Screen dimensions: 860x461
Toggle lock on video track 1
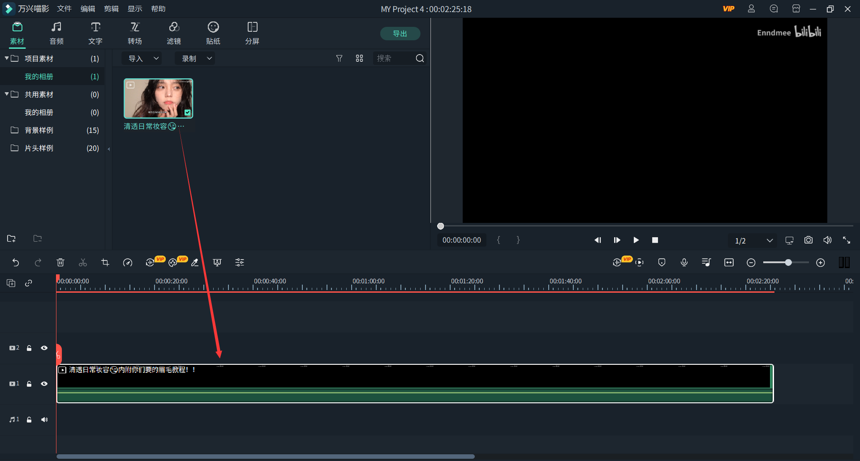click(29, 384)
